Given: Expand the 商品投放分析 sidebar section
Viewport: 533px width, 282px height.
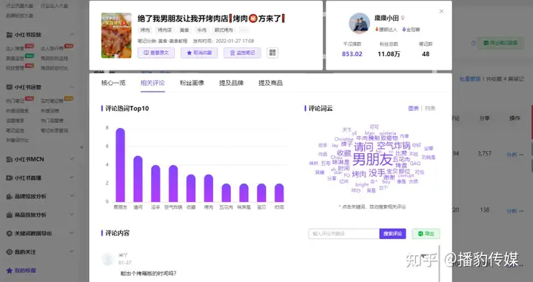Looking at the screenshot, I should click(x=72, y=215).
